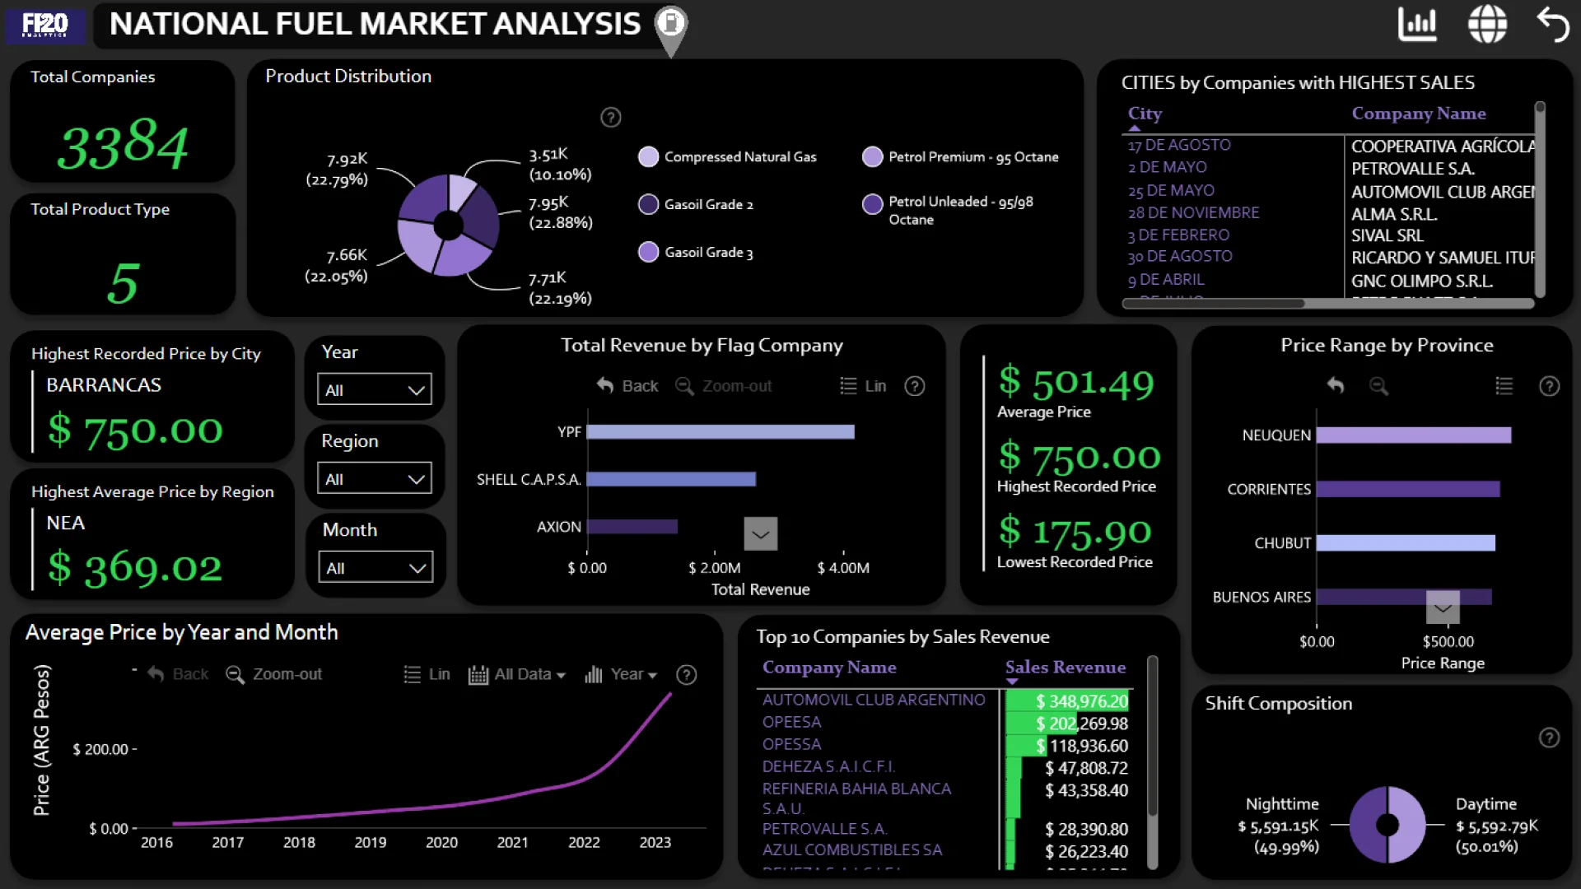This screenshot has width=1581, height=889.
Task: Toggle Gasoil Grade 2 legend swatch
Action: [x=648, y=204]
